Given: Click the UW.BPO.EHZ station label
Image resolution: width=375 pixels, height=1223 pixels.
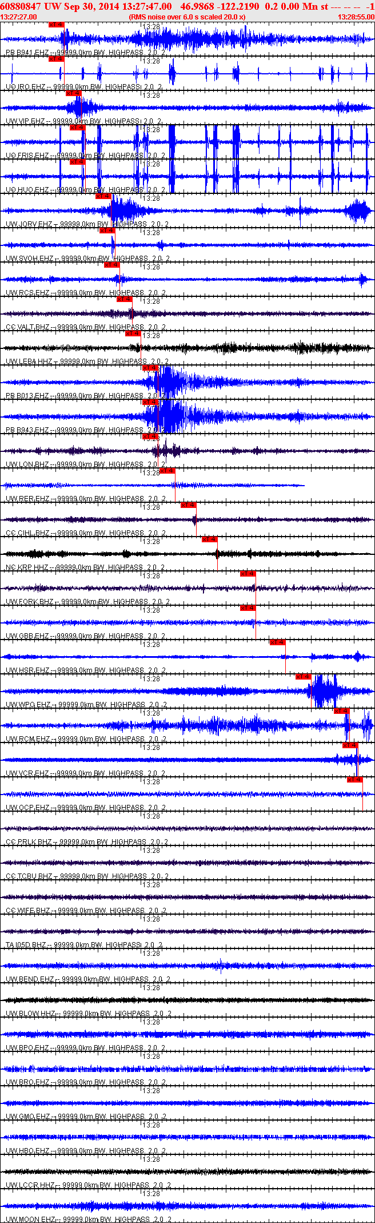Looking at the screenshot, I should point(27,1048).
